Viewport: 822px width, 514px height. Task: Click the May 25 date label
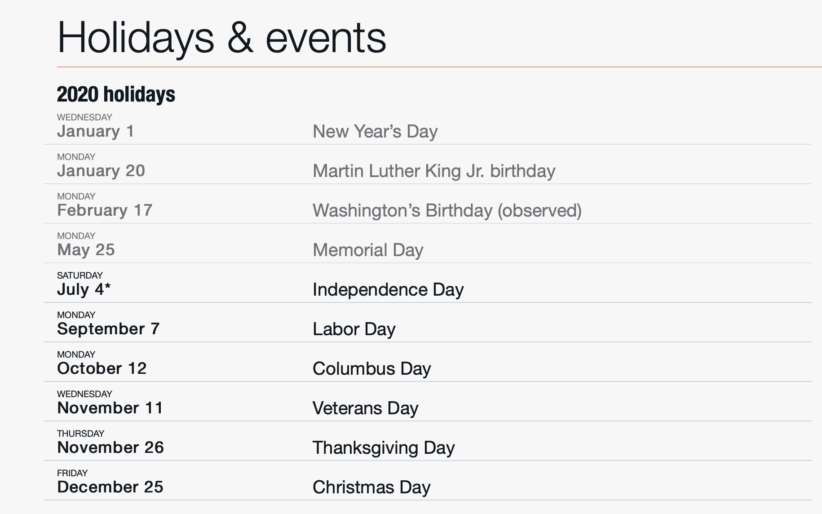86,250
